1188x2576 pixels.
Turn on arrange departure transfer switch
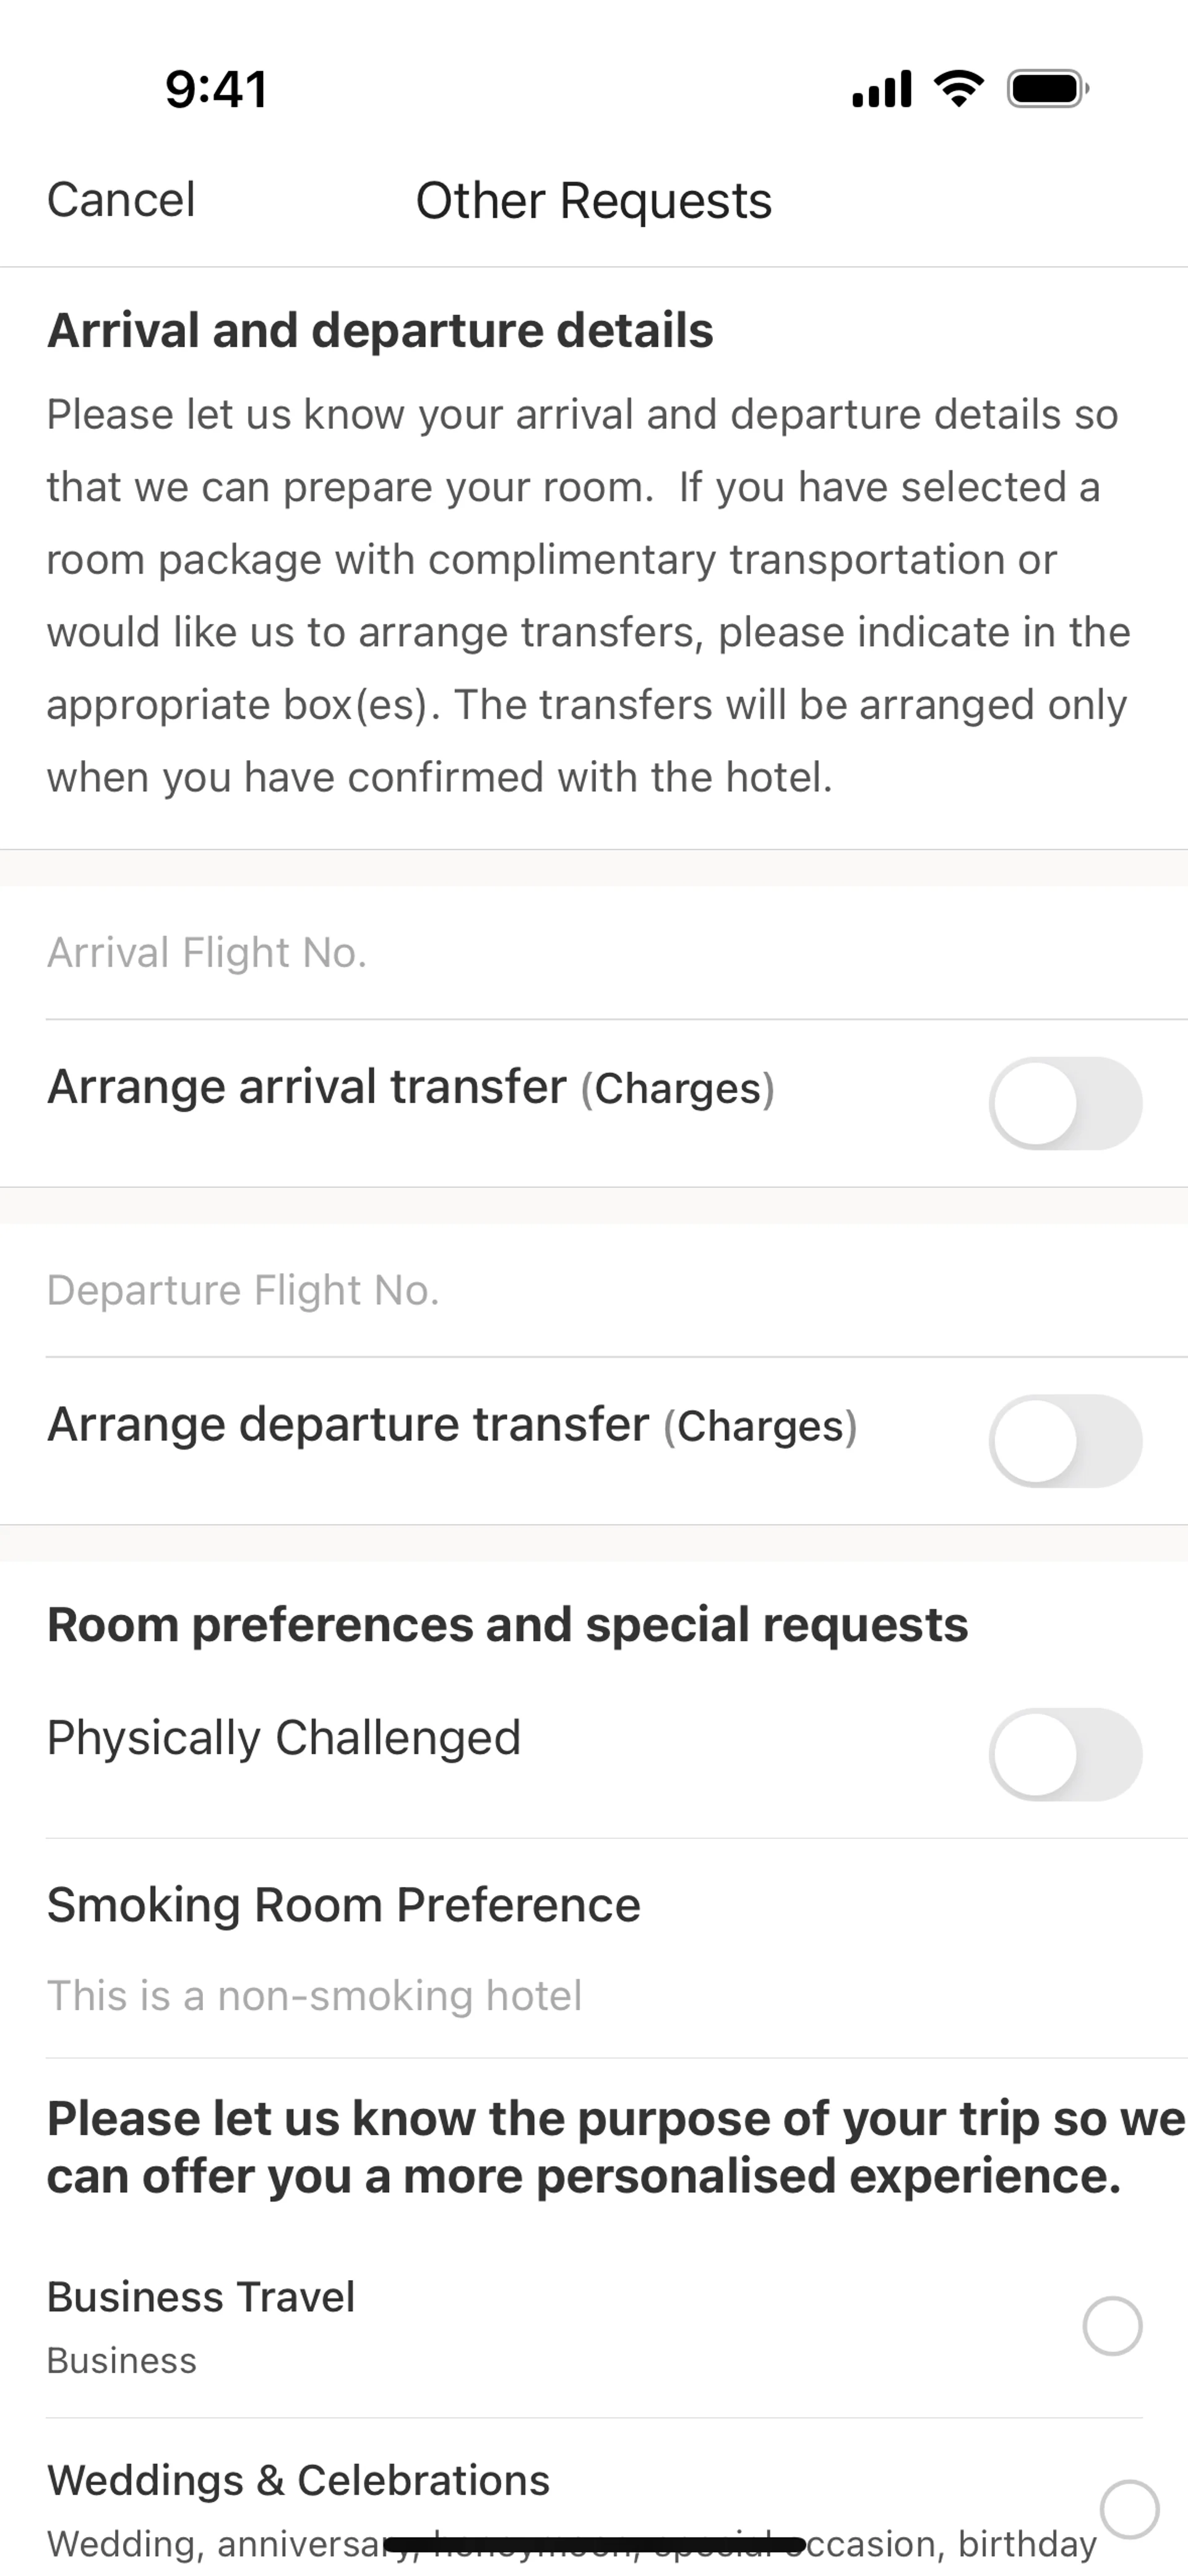1065,1441
